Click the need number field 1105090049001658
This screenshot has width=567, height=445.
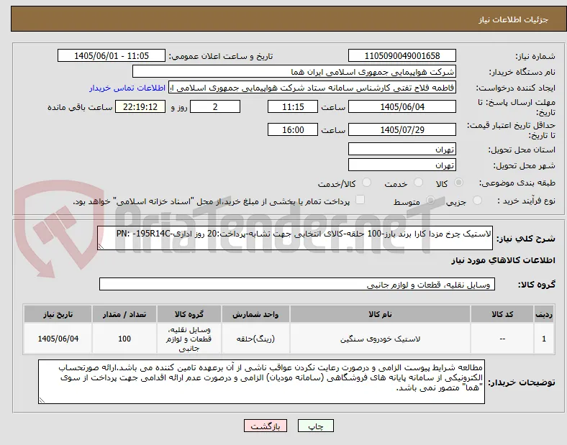[402, 56]
